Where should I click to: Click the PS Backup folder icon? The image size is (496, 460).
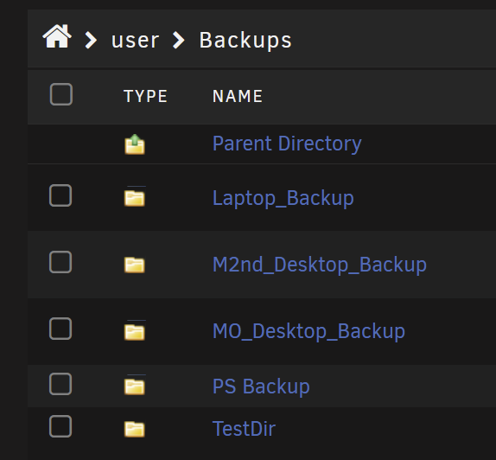pyautogui.click(x=135, y=387)
